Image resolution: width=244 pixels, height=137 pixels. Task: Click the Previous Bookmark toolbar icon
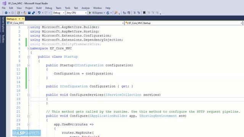tap(149, 13)
